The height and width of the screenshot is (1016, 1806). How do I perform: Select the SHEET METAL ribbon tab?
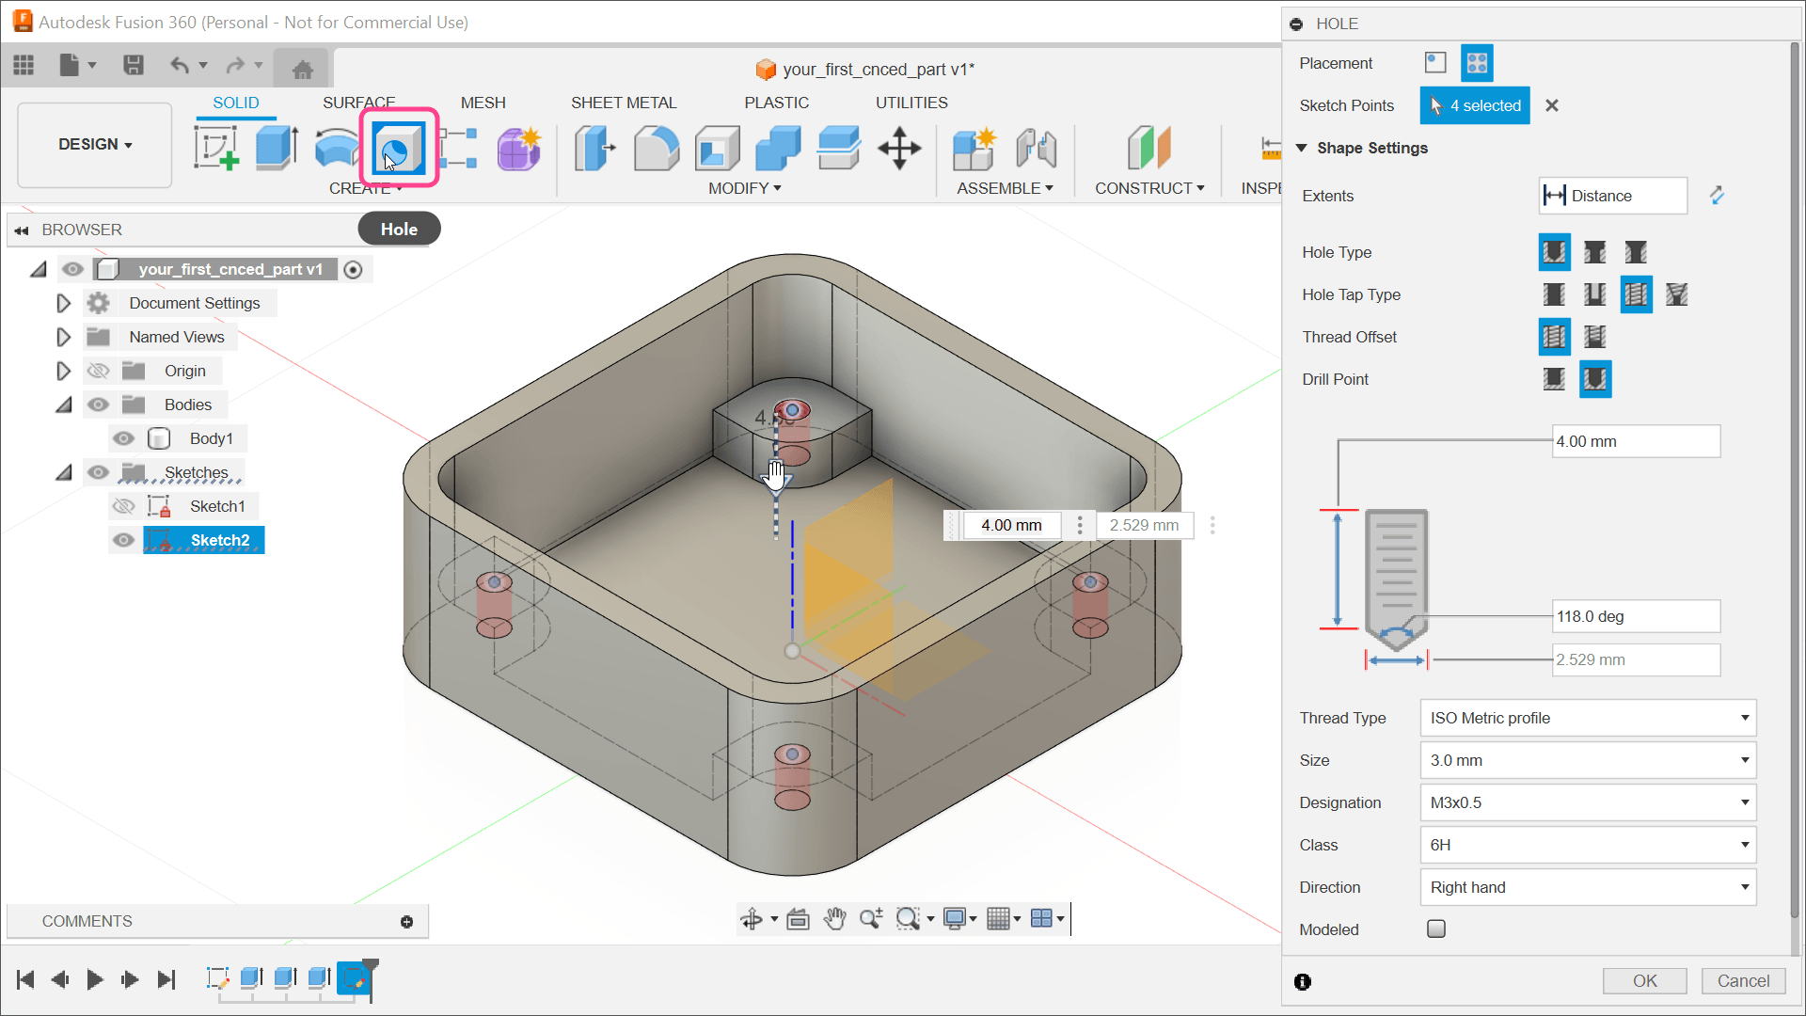click(x=623, y=103)
